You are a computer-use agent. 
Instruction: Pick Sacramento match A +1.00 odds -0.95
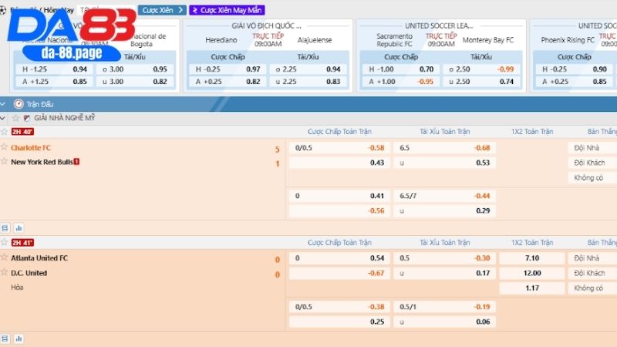[400, 82]
